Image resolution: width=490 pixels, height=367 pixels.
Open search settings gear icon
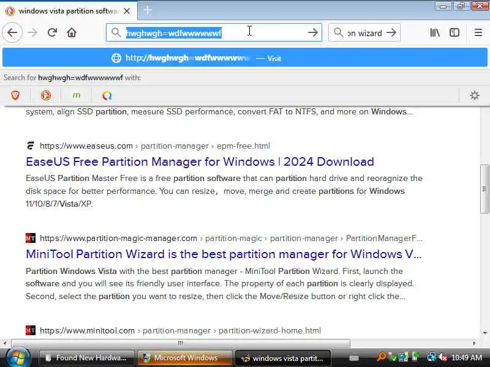(x=474, y=95)
